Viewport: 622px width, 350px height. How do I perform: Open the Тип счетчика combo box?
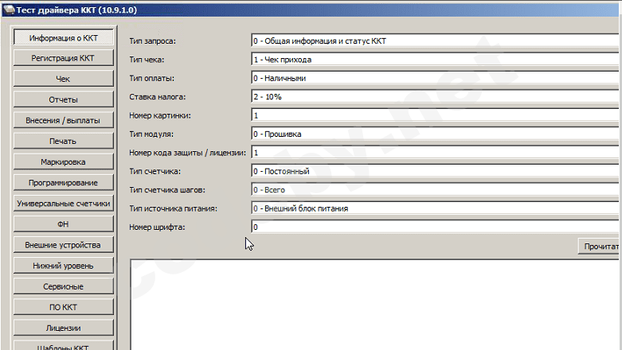click(x=436, y=171)
